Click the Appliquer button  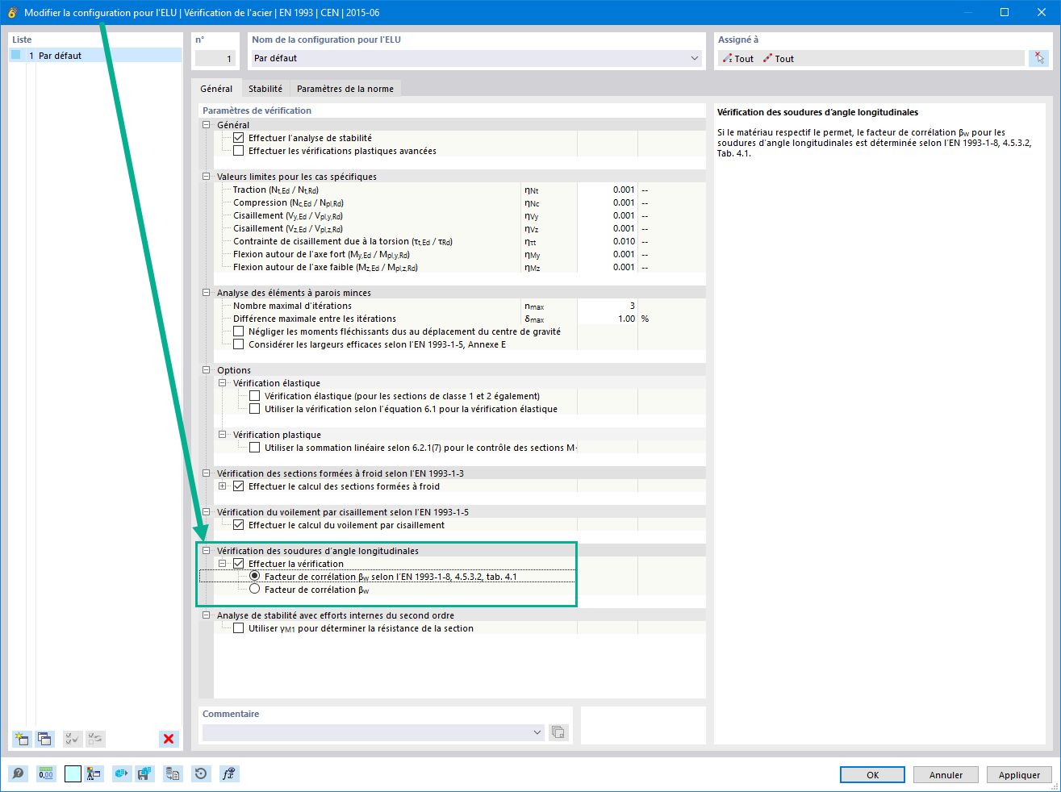[1019, 775]
